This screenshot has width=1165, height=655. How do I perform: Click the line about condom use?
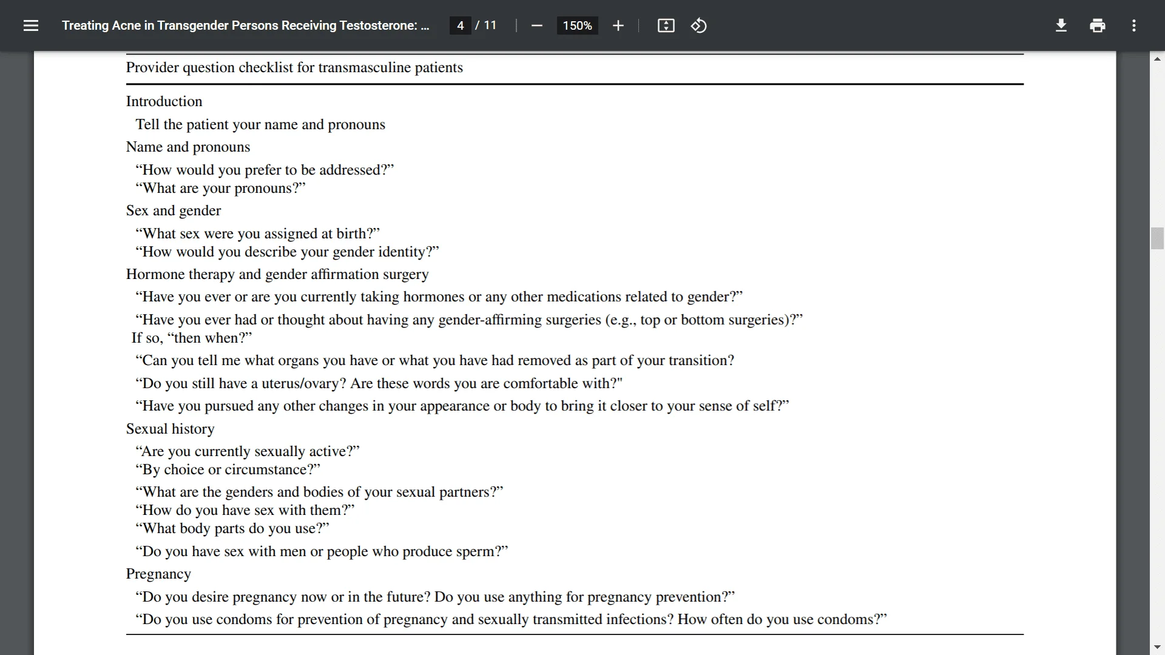(511, 619)
